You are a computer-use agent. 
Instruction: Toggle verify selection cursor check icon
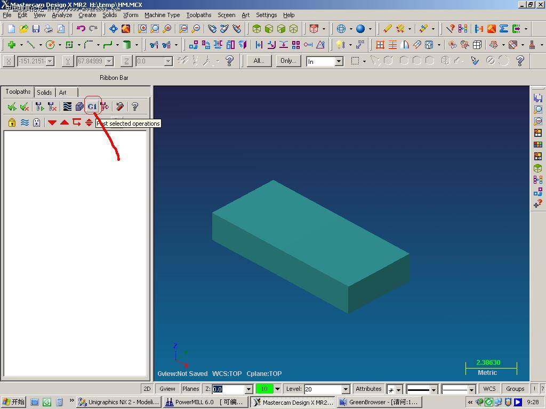[x=474, y=61]
